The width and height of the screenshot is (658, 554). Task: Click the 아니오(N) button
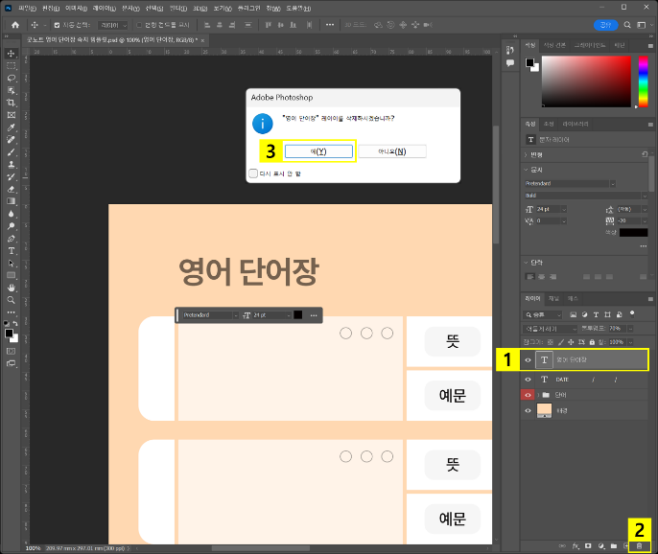point(391,151)
